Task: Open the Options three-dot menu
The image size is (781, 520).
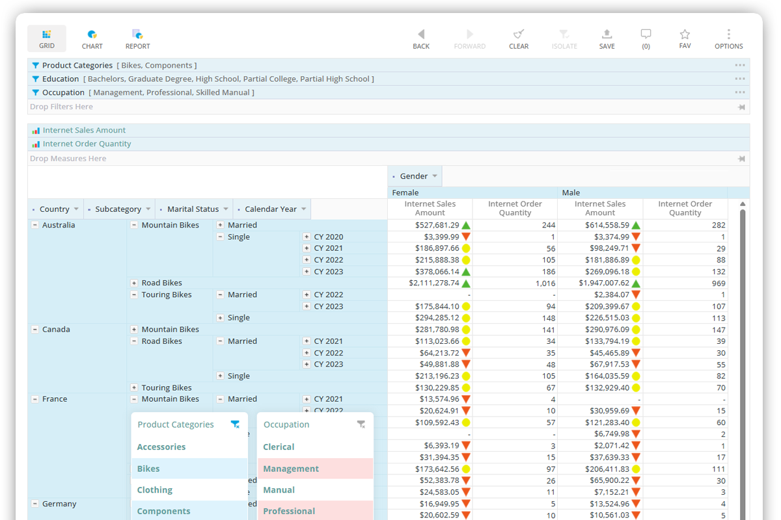Action: click(x=728, y=34)
